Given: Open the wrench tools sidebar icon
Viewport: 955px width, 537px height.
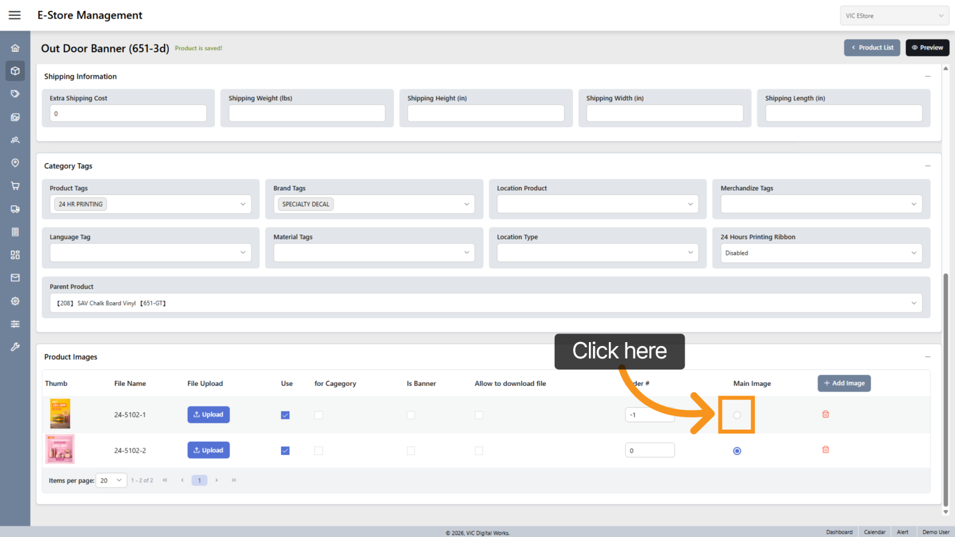Looking at the screenshot, I should tap(15, 347).
